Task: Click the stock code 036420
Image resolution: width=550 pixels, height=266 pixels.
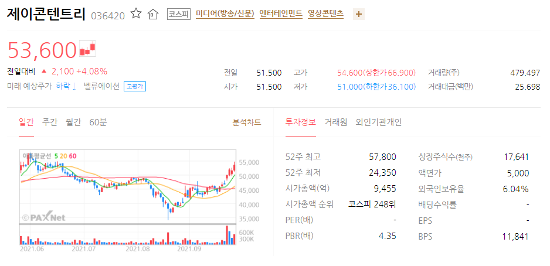Action: coord(108,16)
